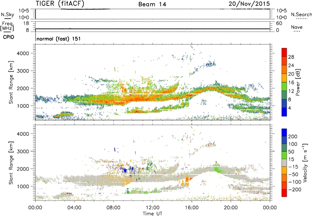Click the 16:00 time tick label

pos(191,208)
